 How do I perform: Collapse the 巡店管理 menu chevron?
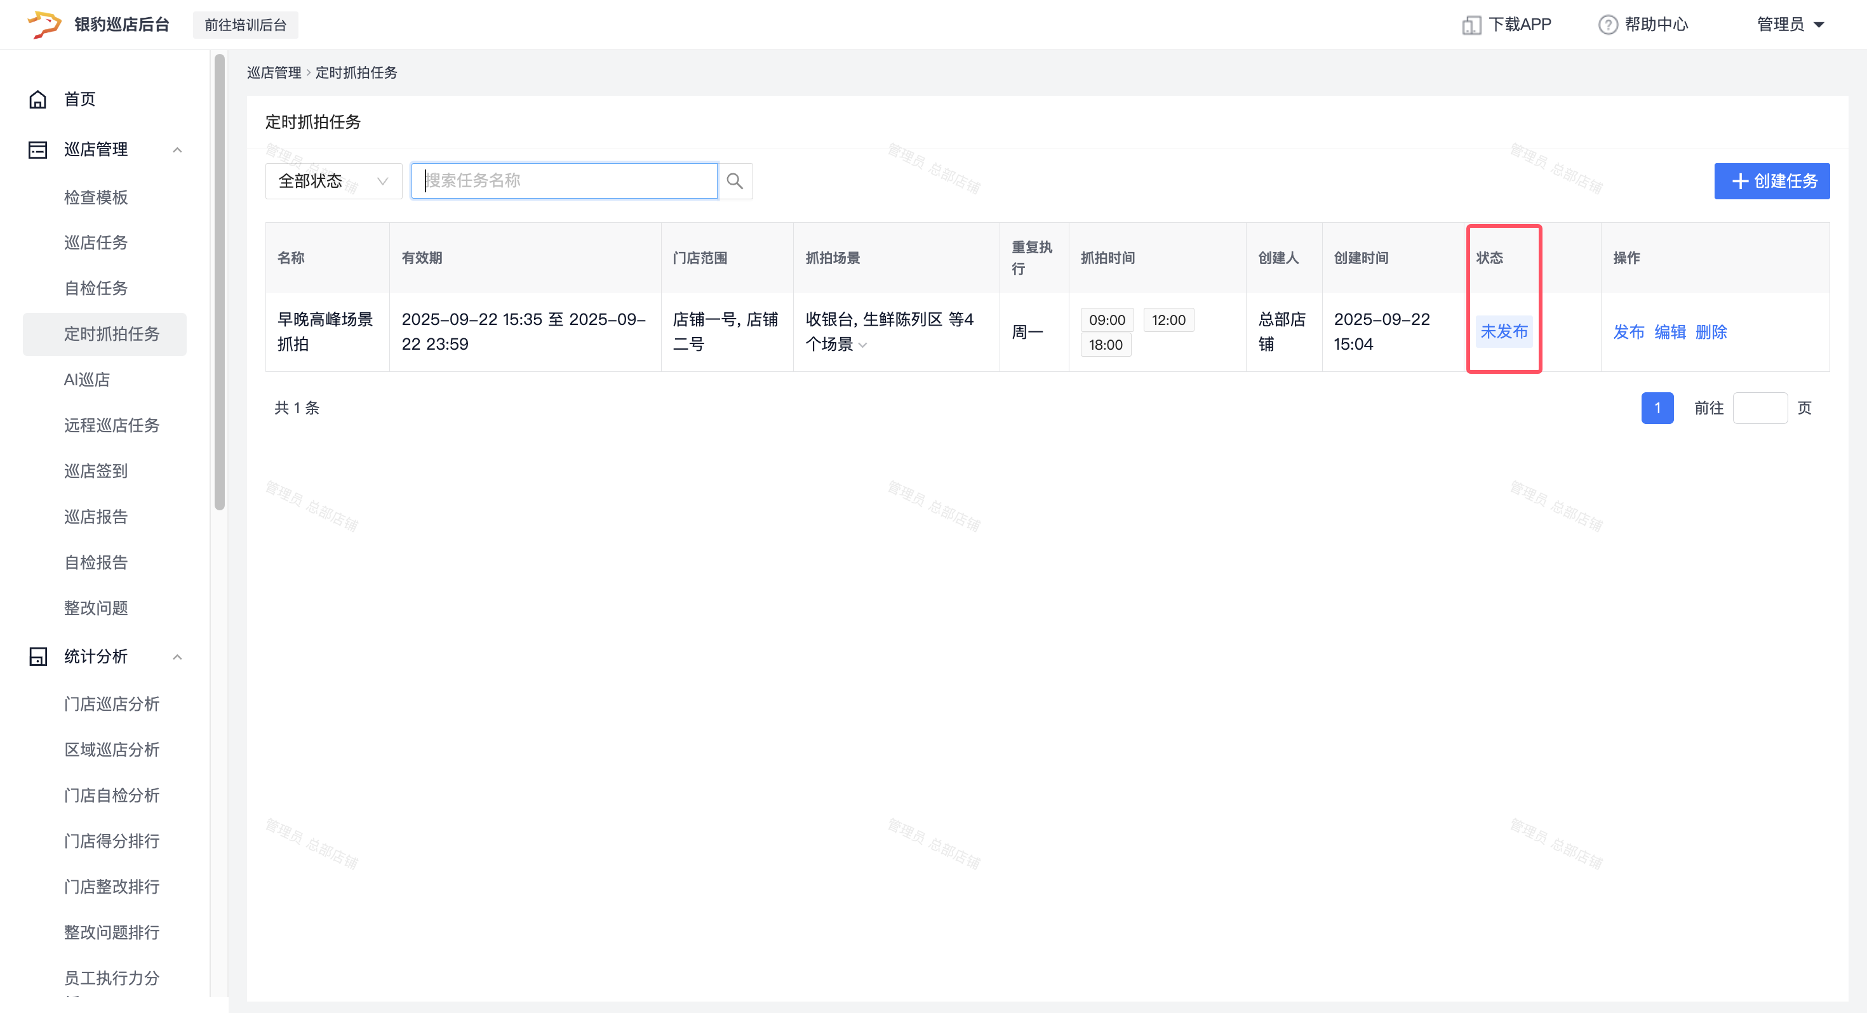pyautogui.click(x=177, y=150)
